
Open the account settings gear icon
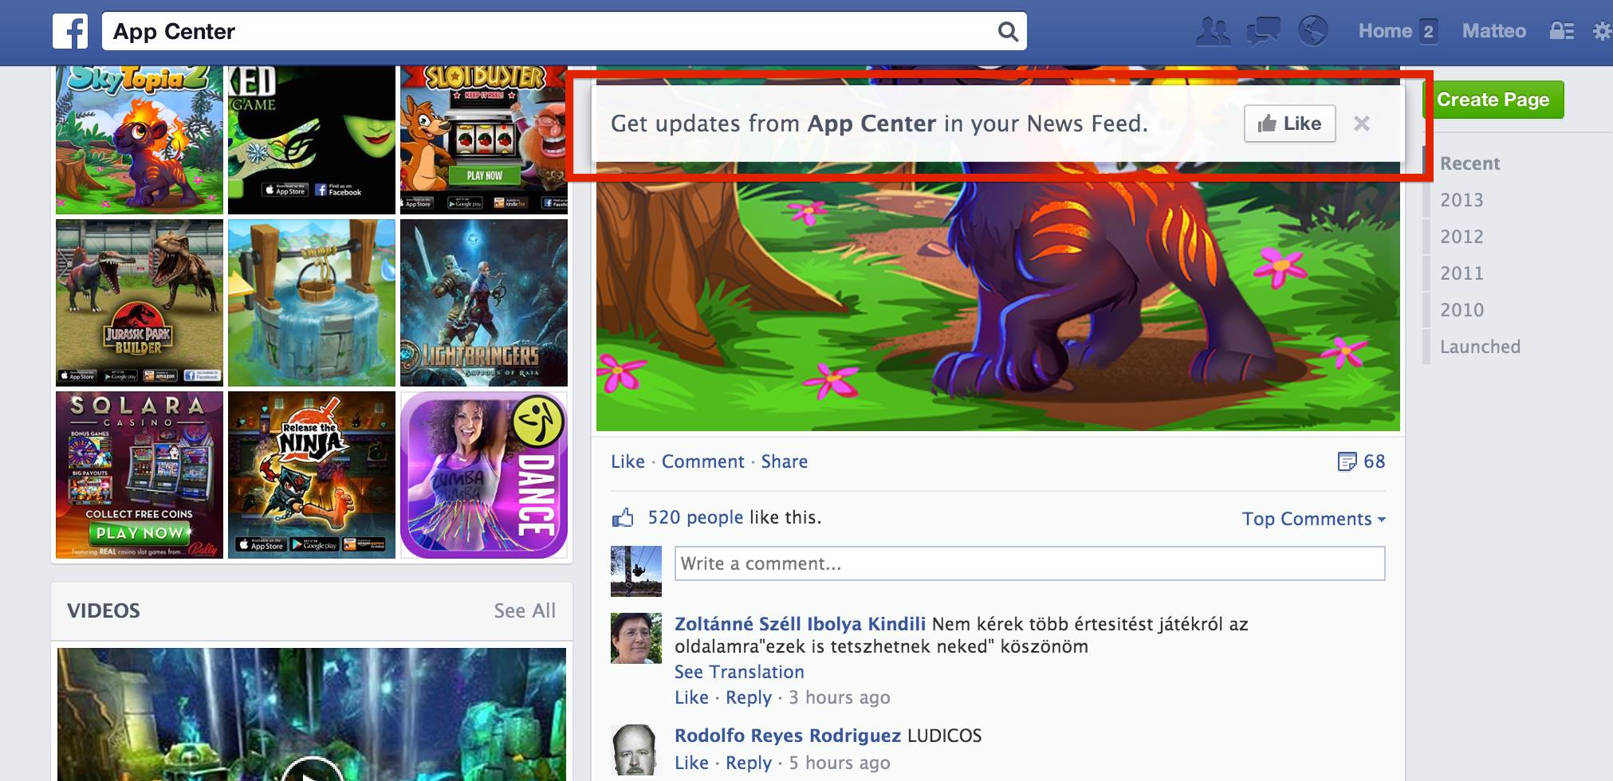click(1602, 32)
